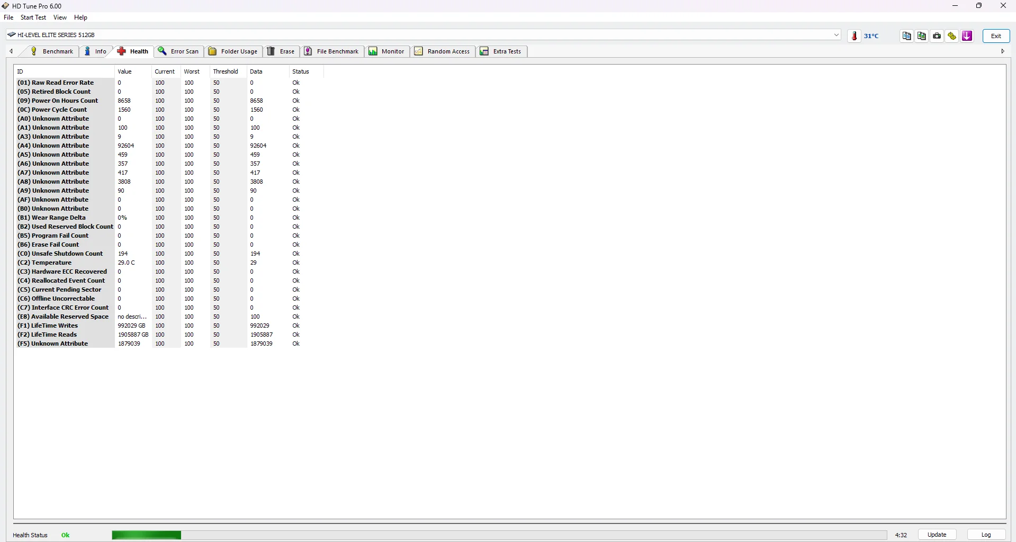Switch to the Benchmark tab

(52, 51)
